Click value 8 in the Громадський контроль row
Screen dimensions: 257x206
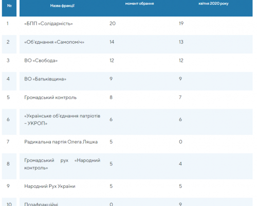111,97
